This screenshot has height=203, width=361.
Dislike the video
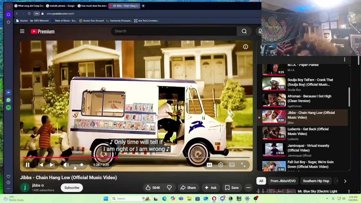tap(169, 188)
